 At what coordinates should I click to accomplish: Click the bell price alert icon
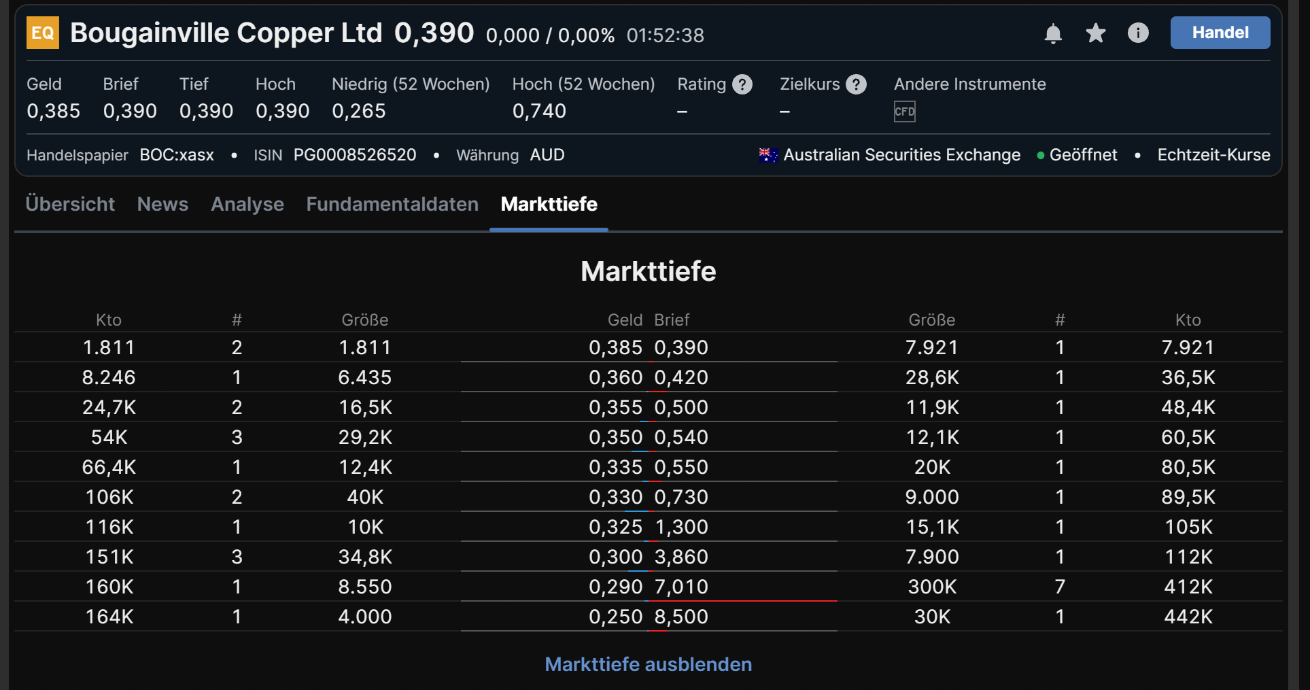coord(1053,33)
